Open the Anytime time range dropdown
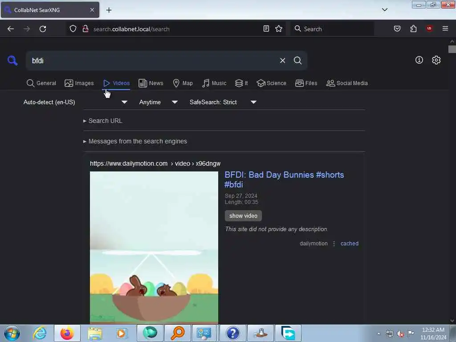Screen dimensions: 456x342 tap(158, 102)
